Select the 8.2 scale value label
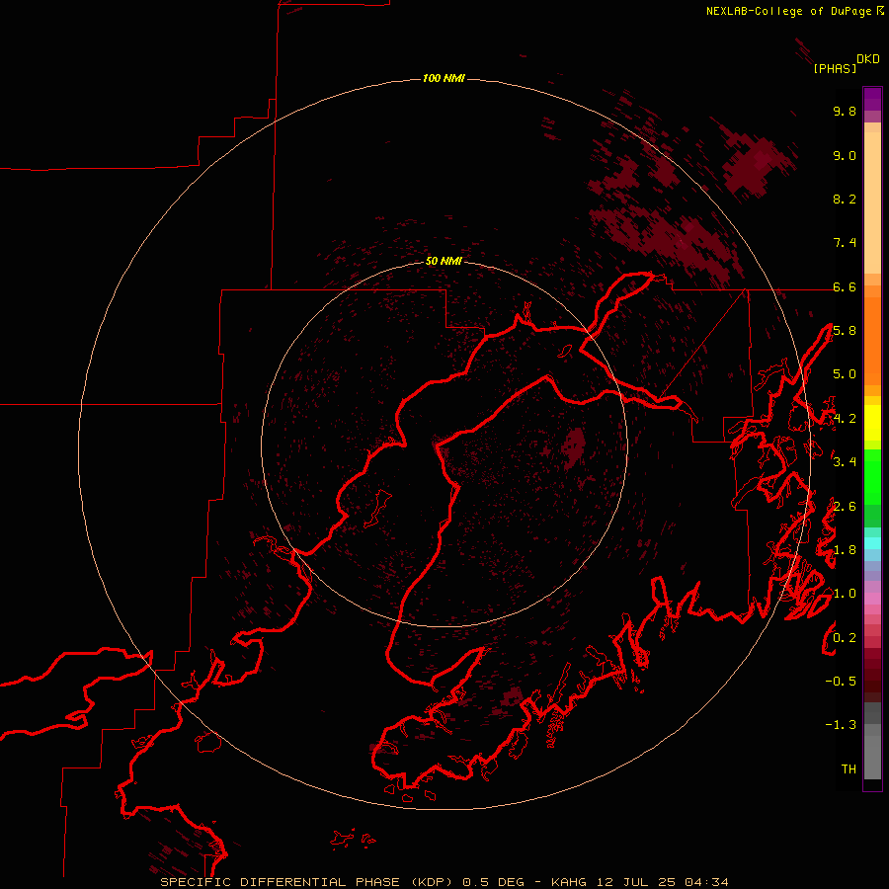The height and width of the screenshot is (889, 889). click(x=845, y=199)
